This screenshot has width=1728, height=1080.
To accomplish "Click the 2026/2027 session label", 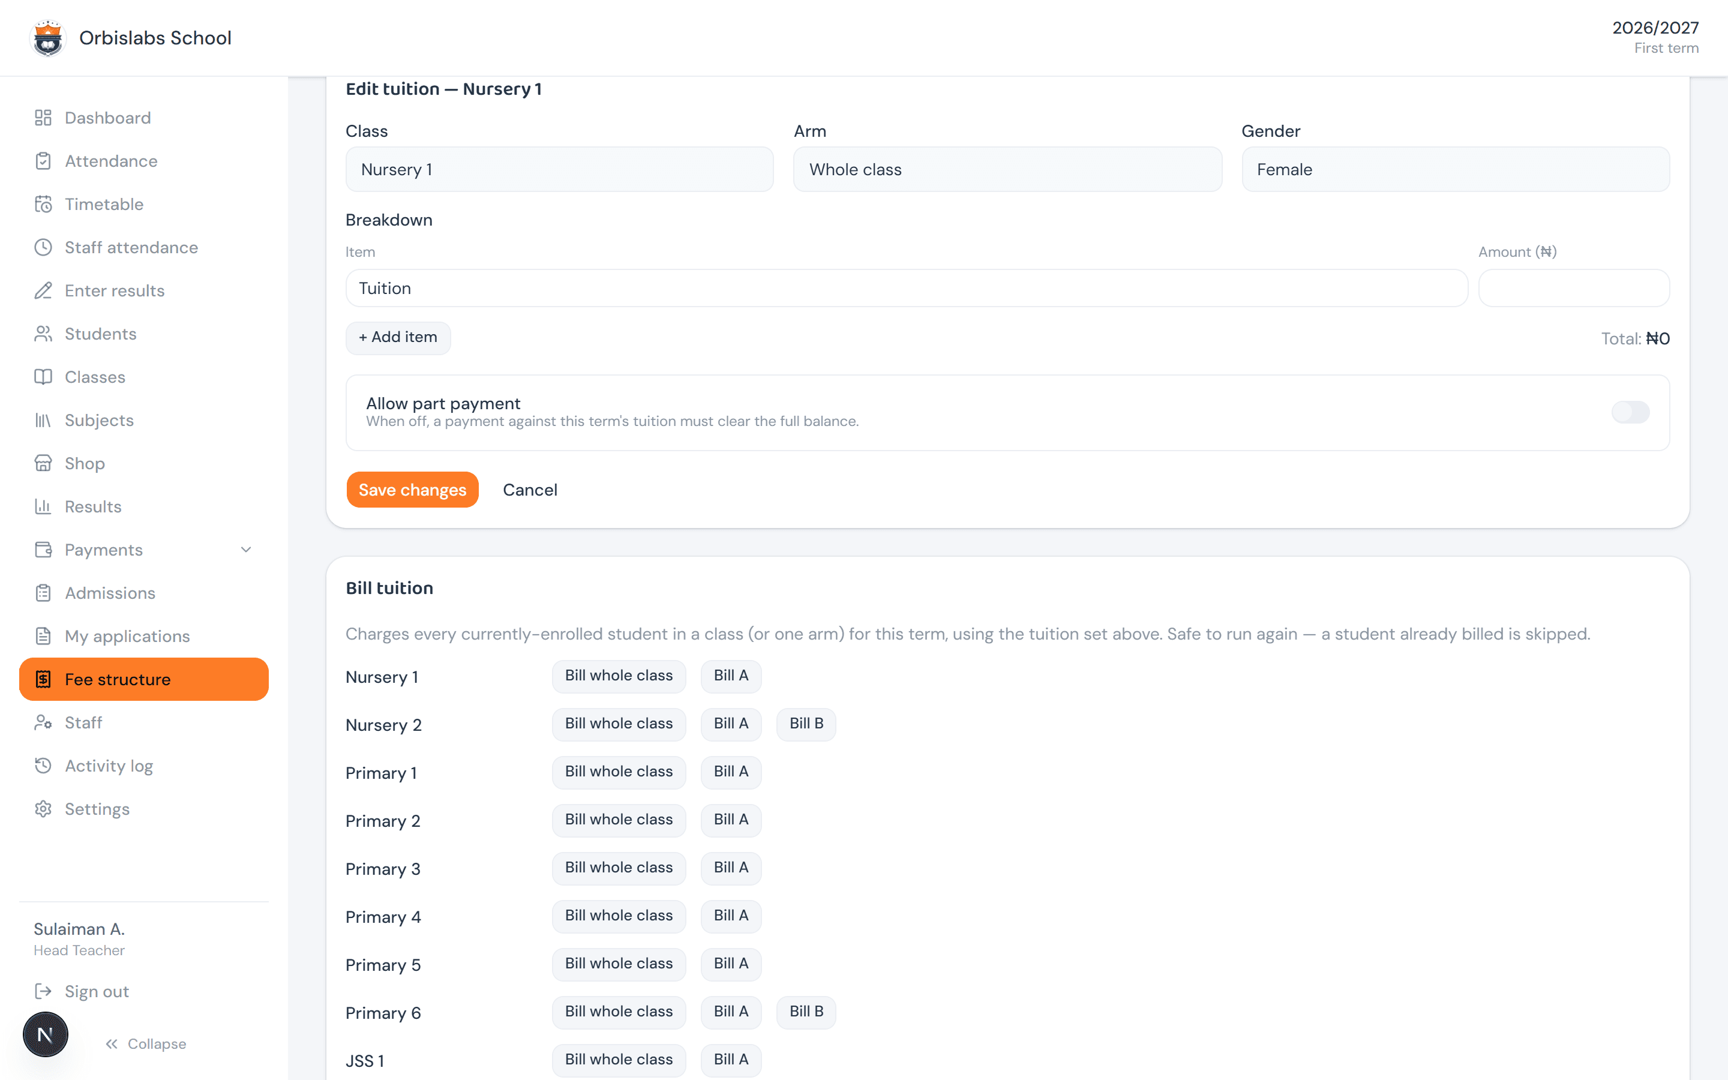I will click(x=1655, y=28).
